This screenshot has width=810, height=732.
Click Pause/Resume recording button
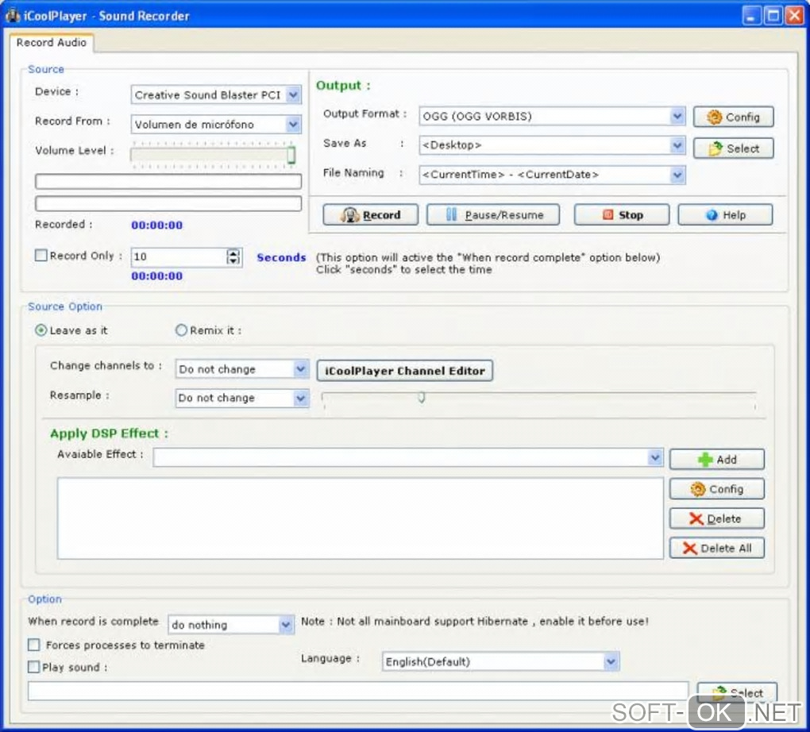pyautogui.click(x=493, y=215)
